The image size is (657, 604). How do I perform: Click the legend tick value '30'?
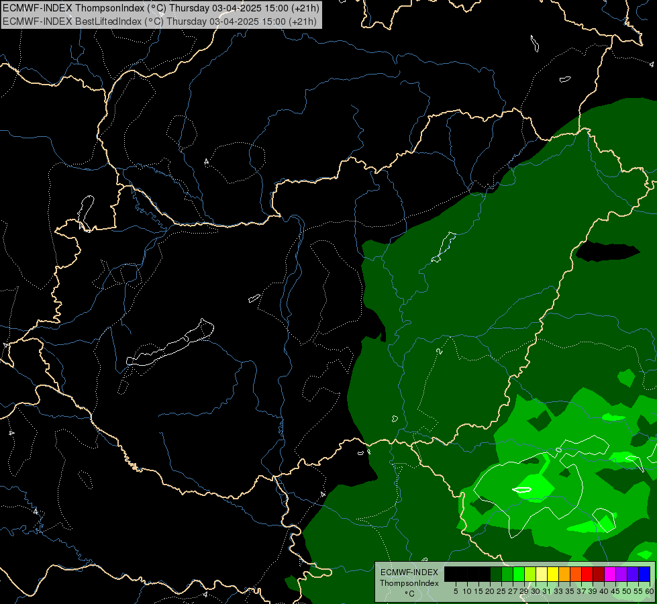[536, 591]
